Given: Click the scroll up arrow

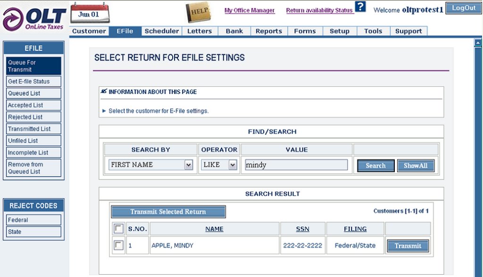Looking at the screenshot, I should pyautogui.click(x=478, y=43).
